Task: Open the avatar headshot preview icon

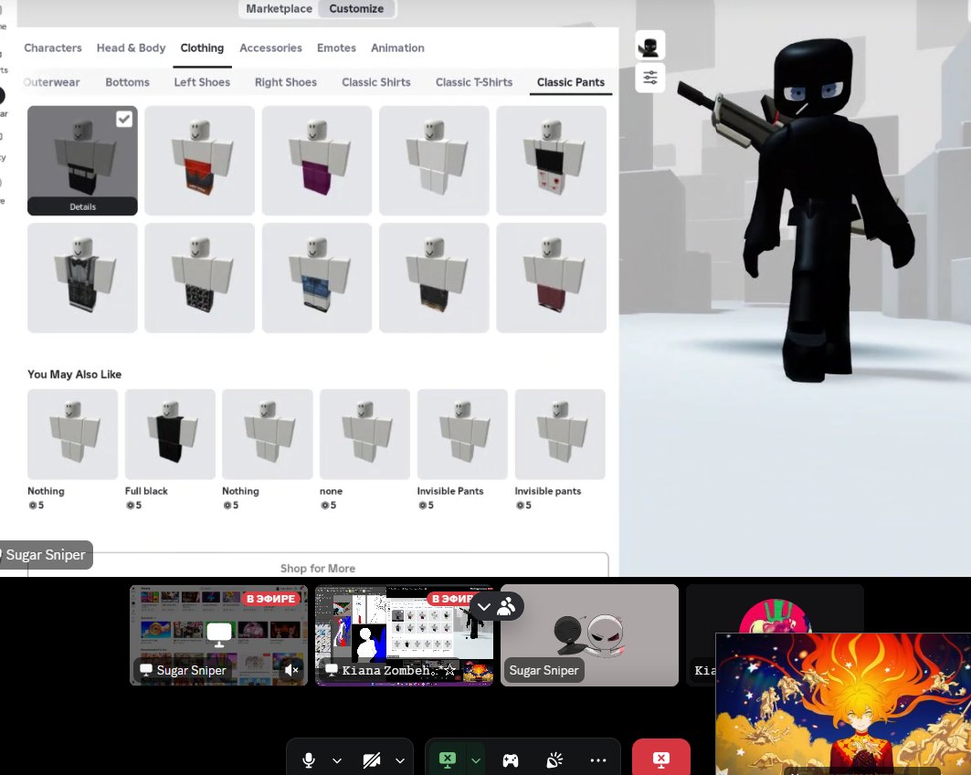Action: coord(649,46)
